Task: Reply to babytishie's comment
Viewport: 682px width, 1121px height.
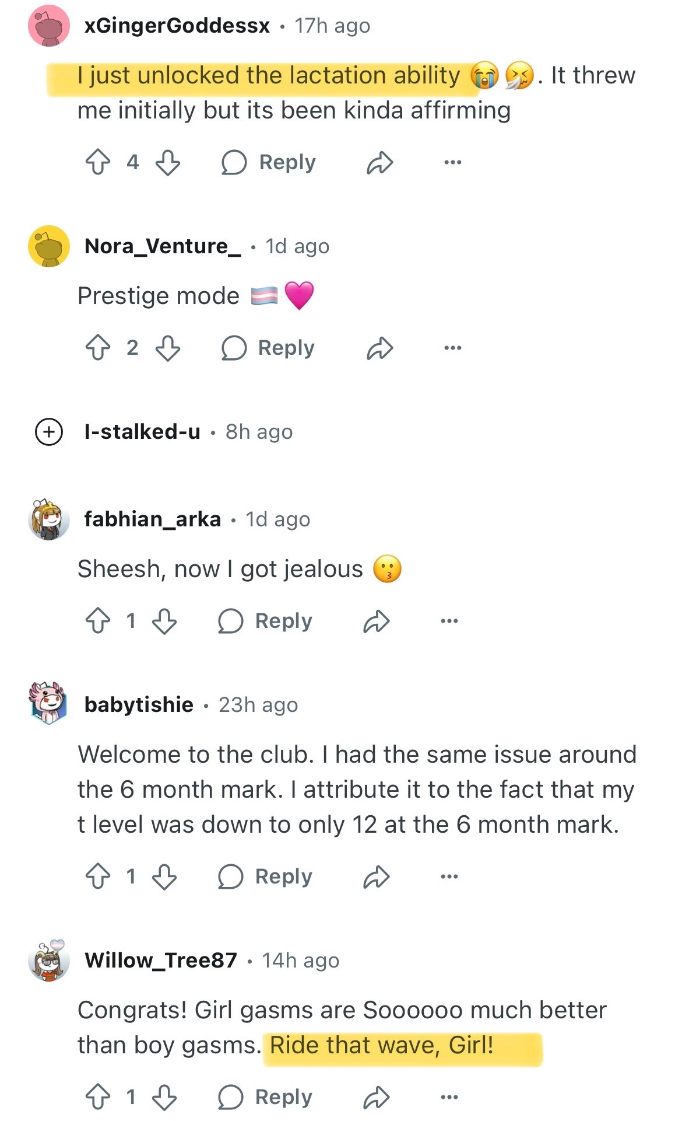Action: pos(265,876)
